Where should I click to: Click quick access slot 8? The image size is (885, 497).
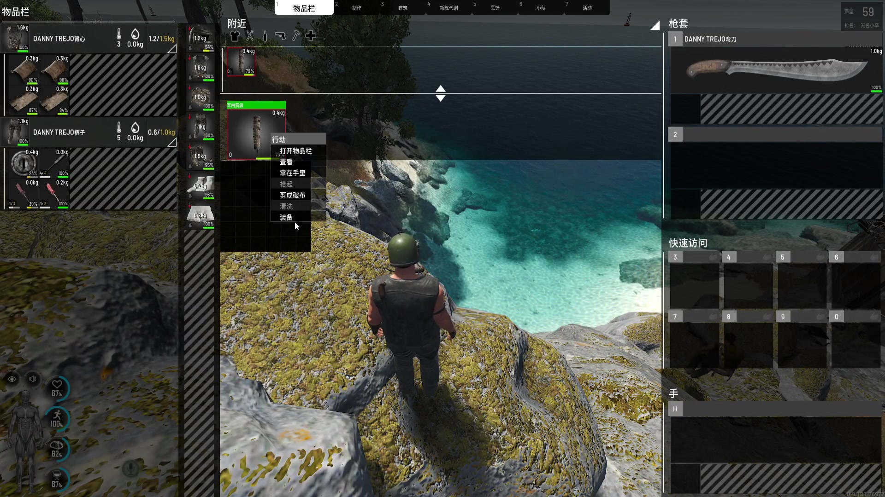click(748, 339)
